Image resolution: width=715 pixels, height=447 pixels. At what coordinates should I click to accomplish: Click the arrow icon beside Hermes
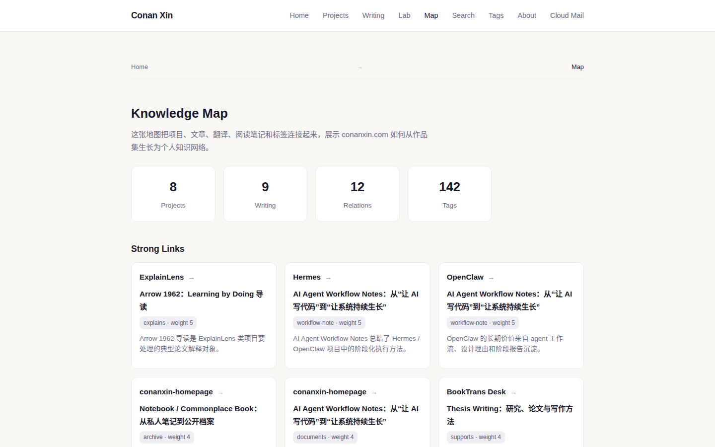328,278
